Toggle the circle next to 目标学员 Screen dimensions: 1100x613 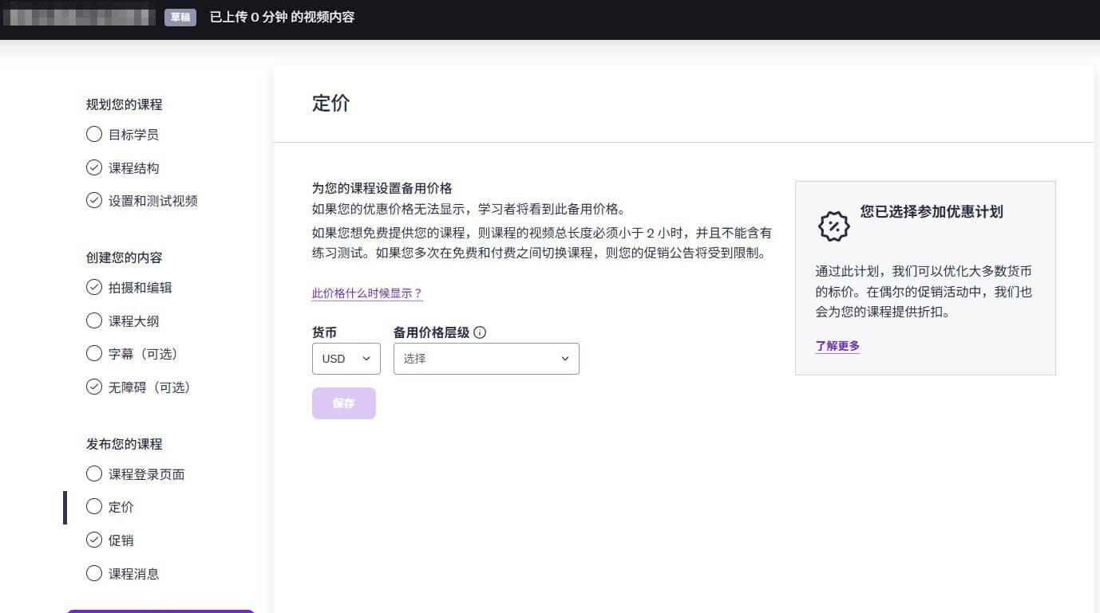[94, 134]
